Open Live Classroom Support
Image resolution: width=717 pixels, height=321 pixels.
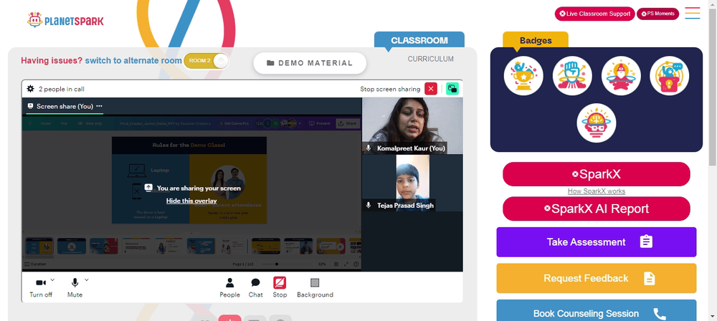point(595,14)
